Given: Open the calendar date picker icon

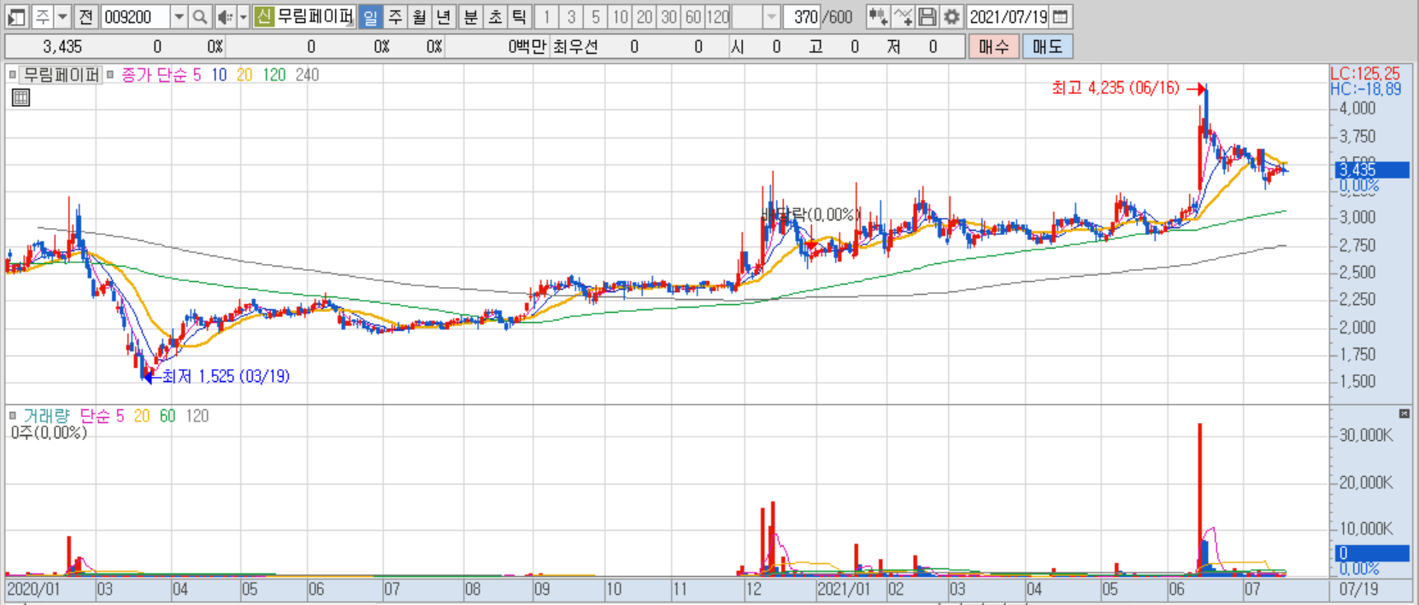Looking at the screenshot, I should pos(1060,16).
